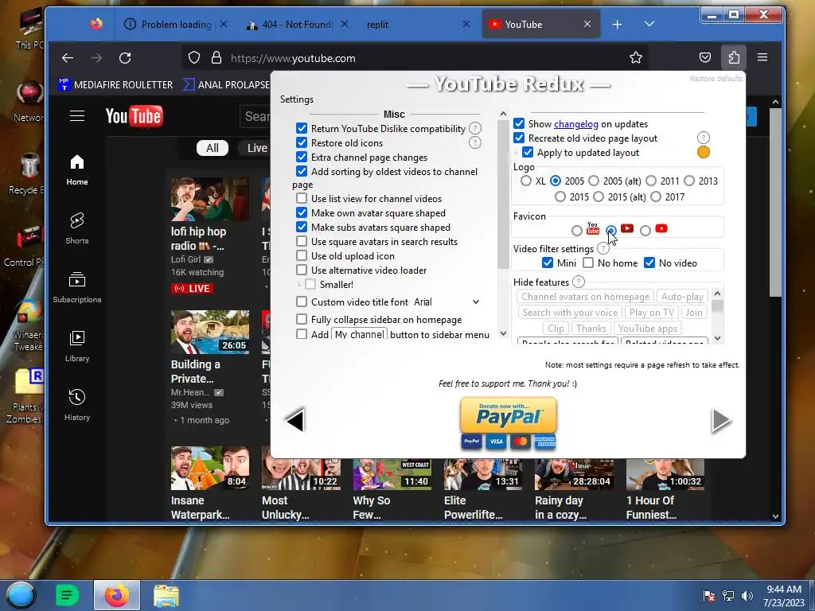Screen dimensions: 815x611
Task: Hide the Play on TV feature
Action: 651,312
